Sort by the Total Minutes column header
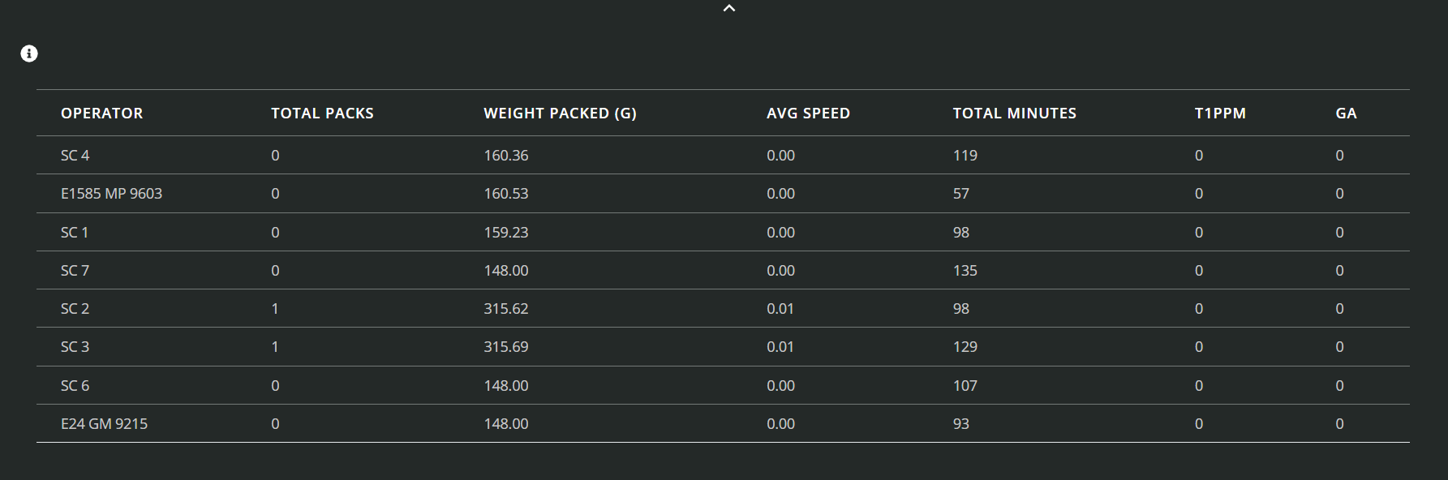Image resolution: width=1448 pixels, height=480 pixels. coord(1014,114)
